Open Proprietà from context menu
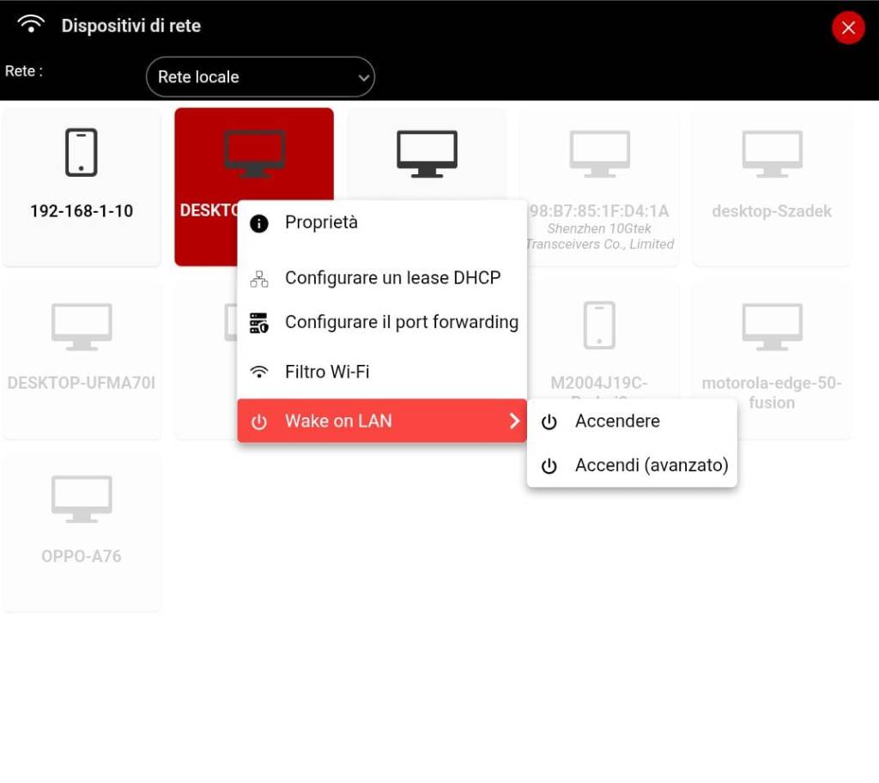Image resolution: width=879 pixels, height=783 pixels. [321, 222]
